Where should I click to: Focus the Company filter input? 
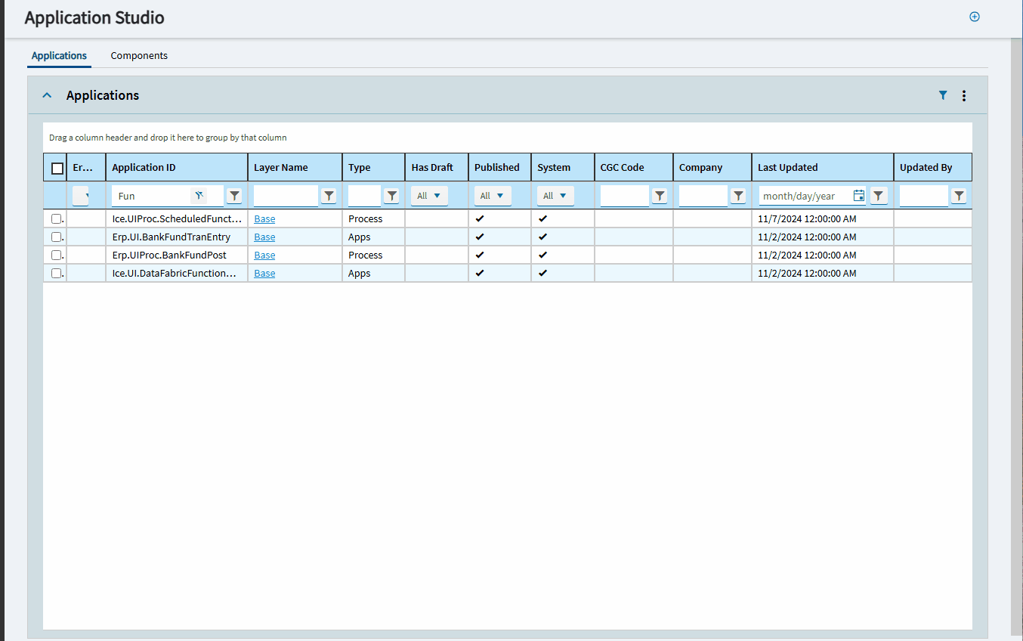point(703,196)
